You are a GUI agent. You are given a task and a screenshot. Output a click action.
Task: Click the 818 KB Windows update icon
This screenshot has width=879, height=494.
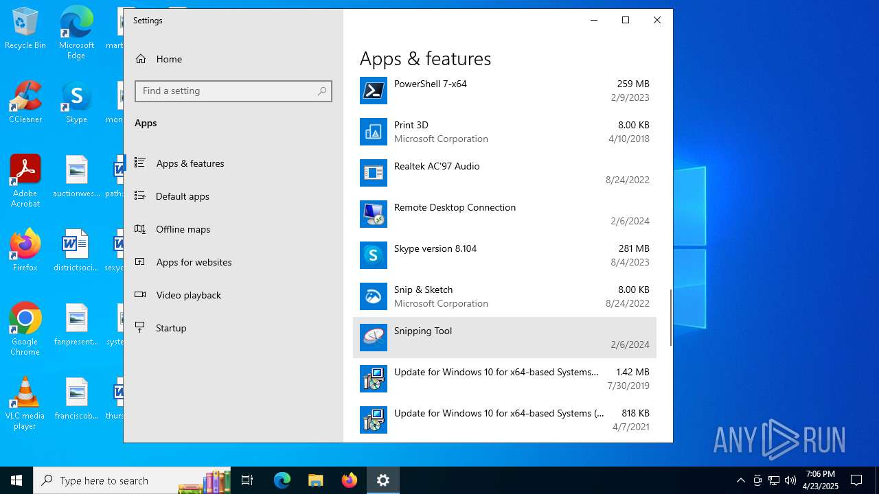(373, 420)
